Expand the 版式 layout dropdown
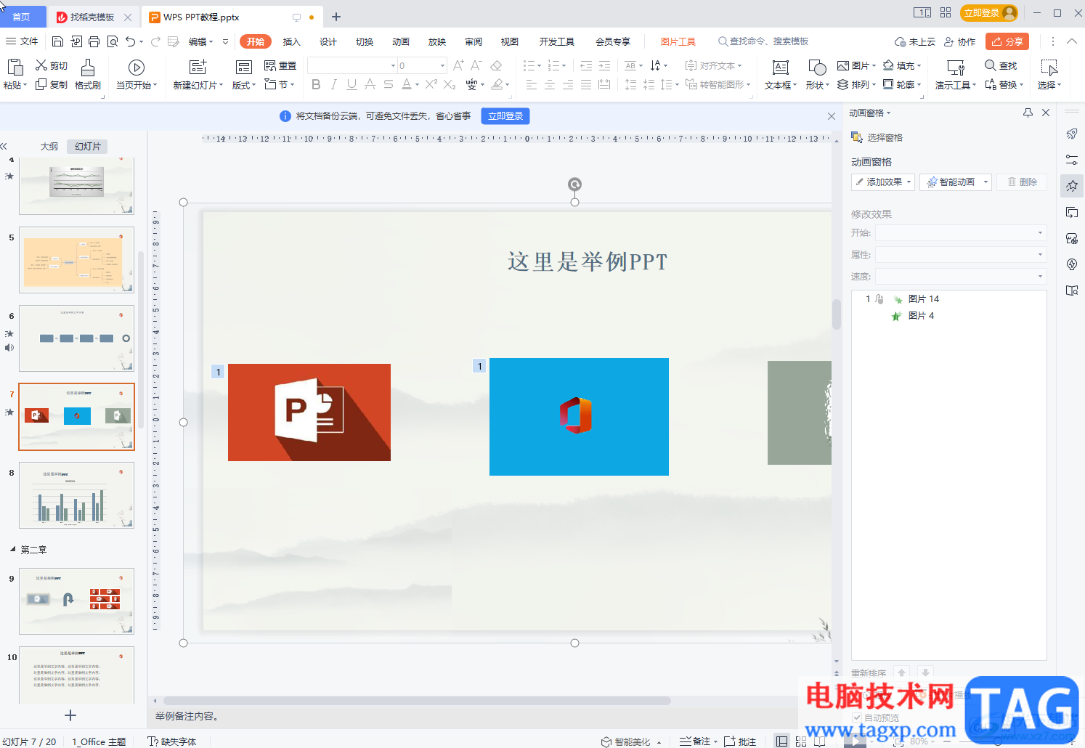1085x748 pixels. click(244, 85)
